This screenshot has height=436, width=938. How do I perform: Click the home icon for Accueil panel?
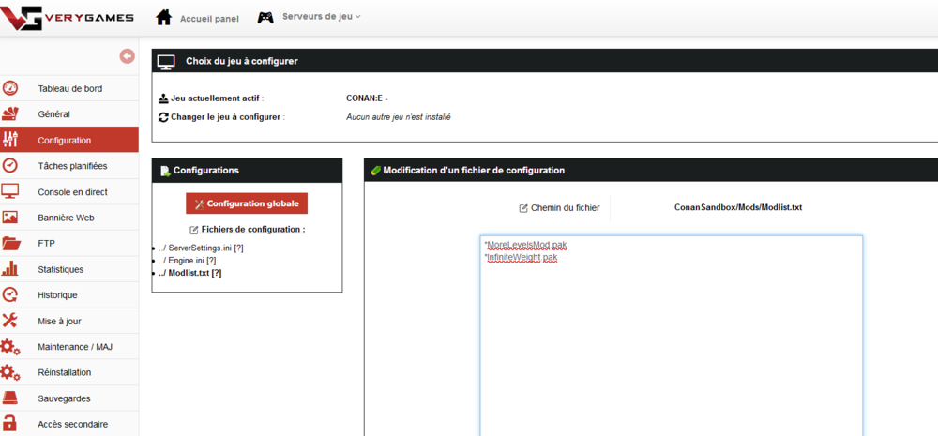pyautogui.click(x=163, y=18)
